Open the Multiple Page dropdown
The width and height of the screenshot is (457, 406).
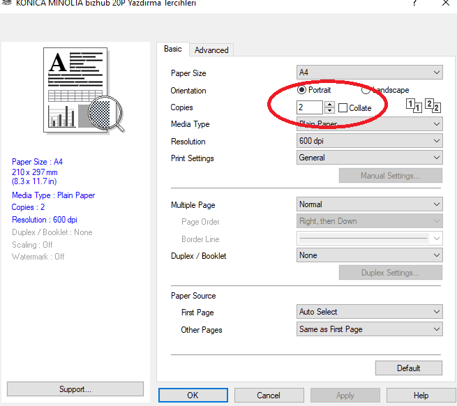[369, 204]
